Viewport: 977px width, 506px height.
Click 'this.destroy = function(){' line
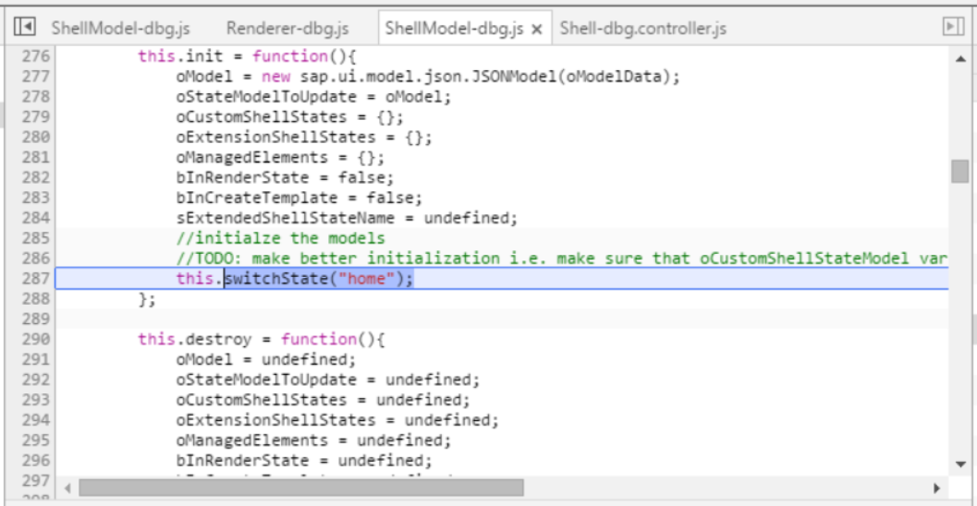pos(261,339)
